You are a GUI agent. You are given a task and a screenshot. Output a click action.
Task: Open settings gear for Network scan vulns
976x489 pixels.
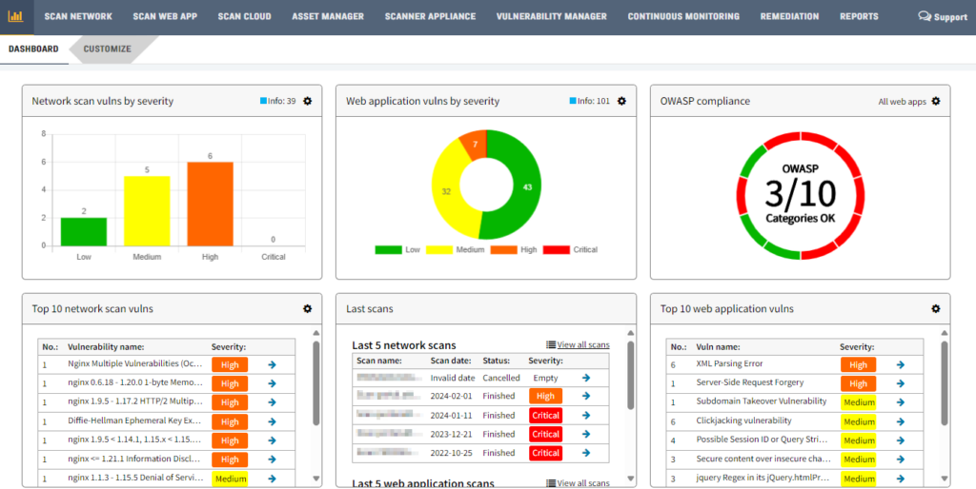click(x=307, y=101)
